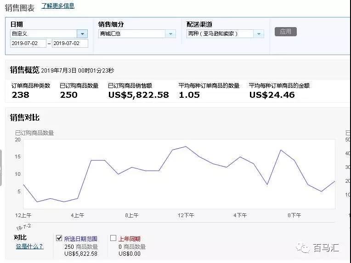Expand the 销售细分 dropdown
The image size is (351, 263).
point(170,34)
